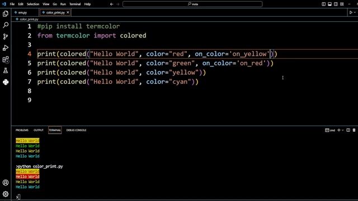Open the Search view in the activity bar
This screenshot has height=201, width=358.
(6, 25)
